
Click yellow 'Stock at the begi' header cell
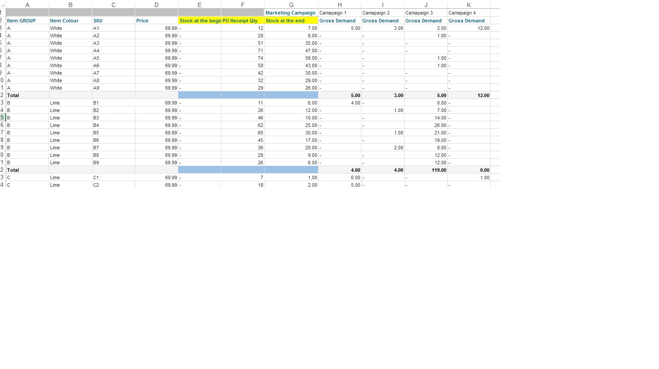coord(199,21)
